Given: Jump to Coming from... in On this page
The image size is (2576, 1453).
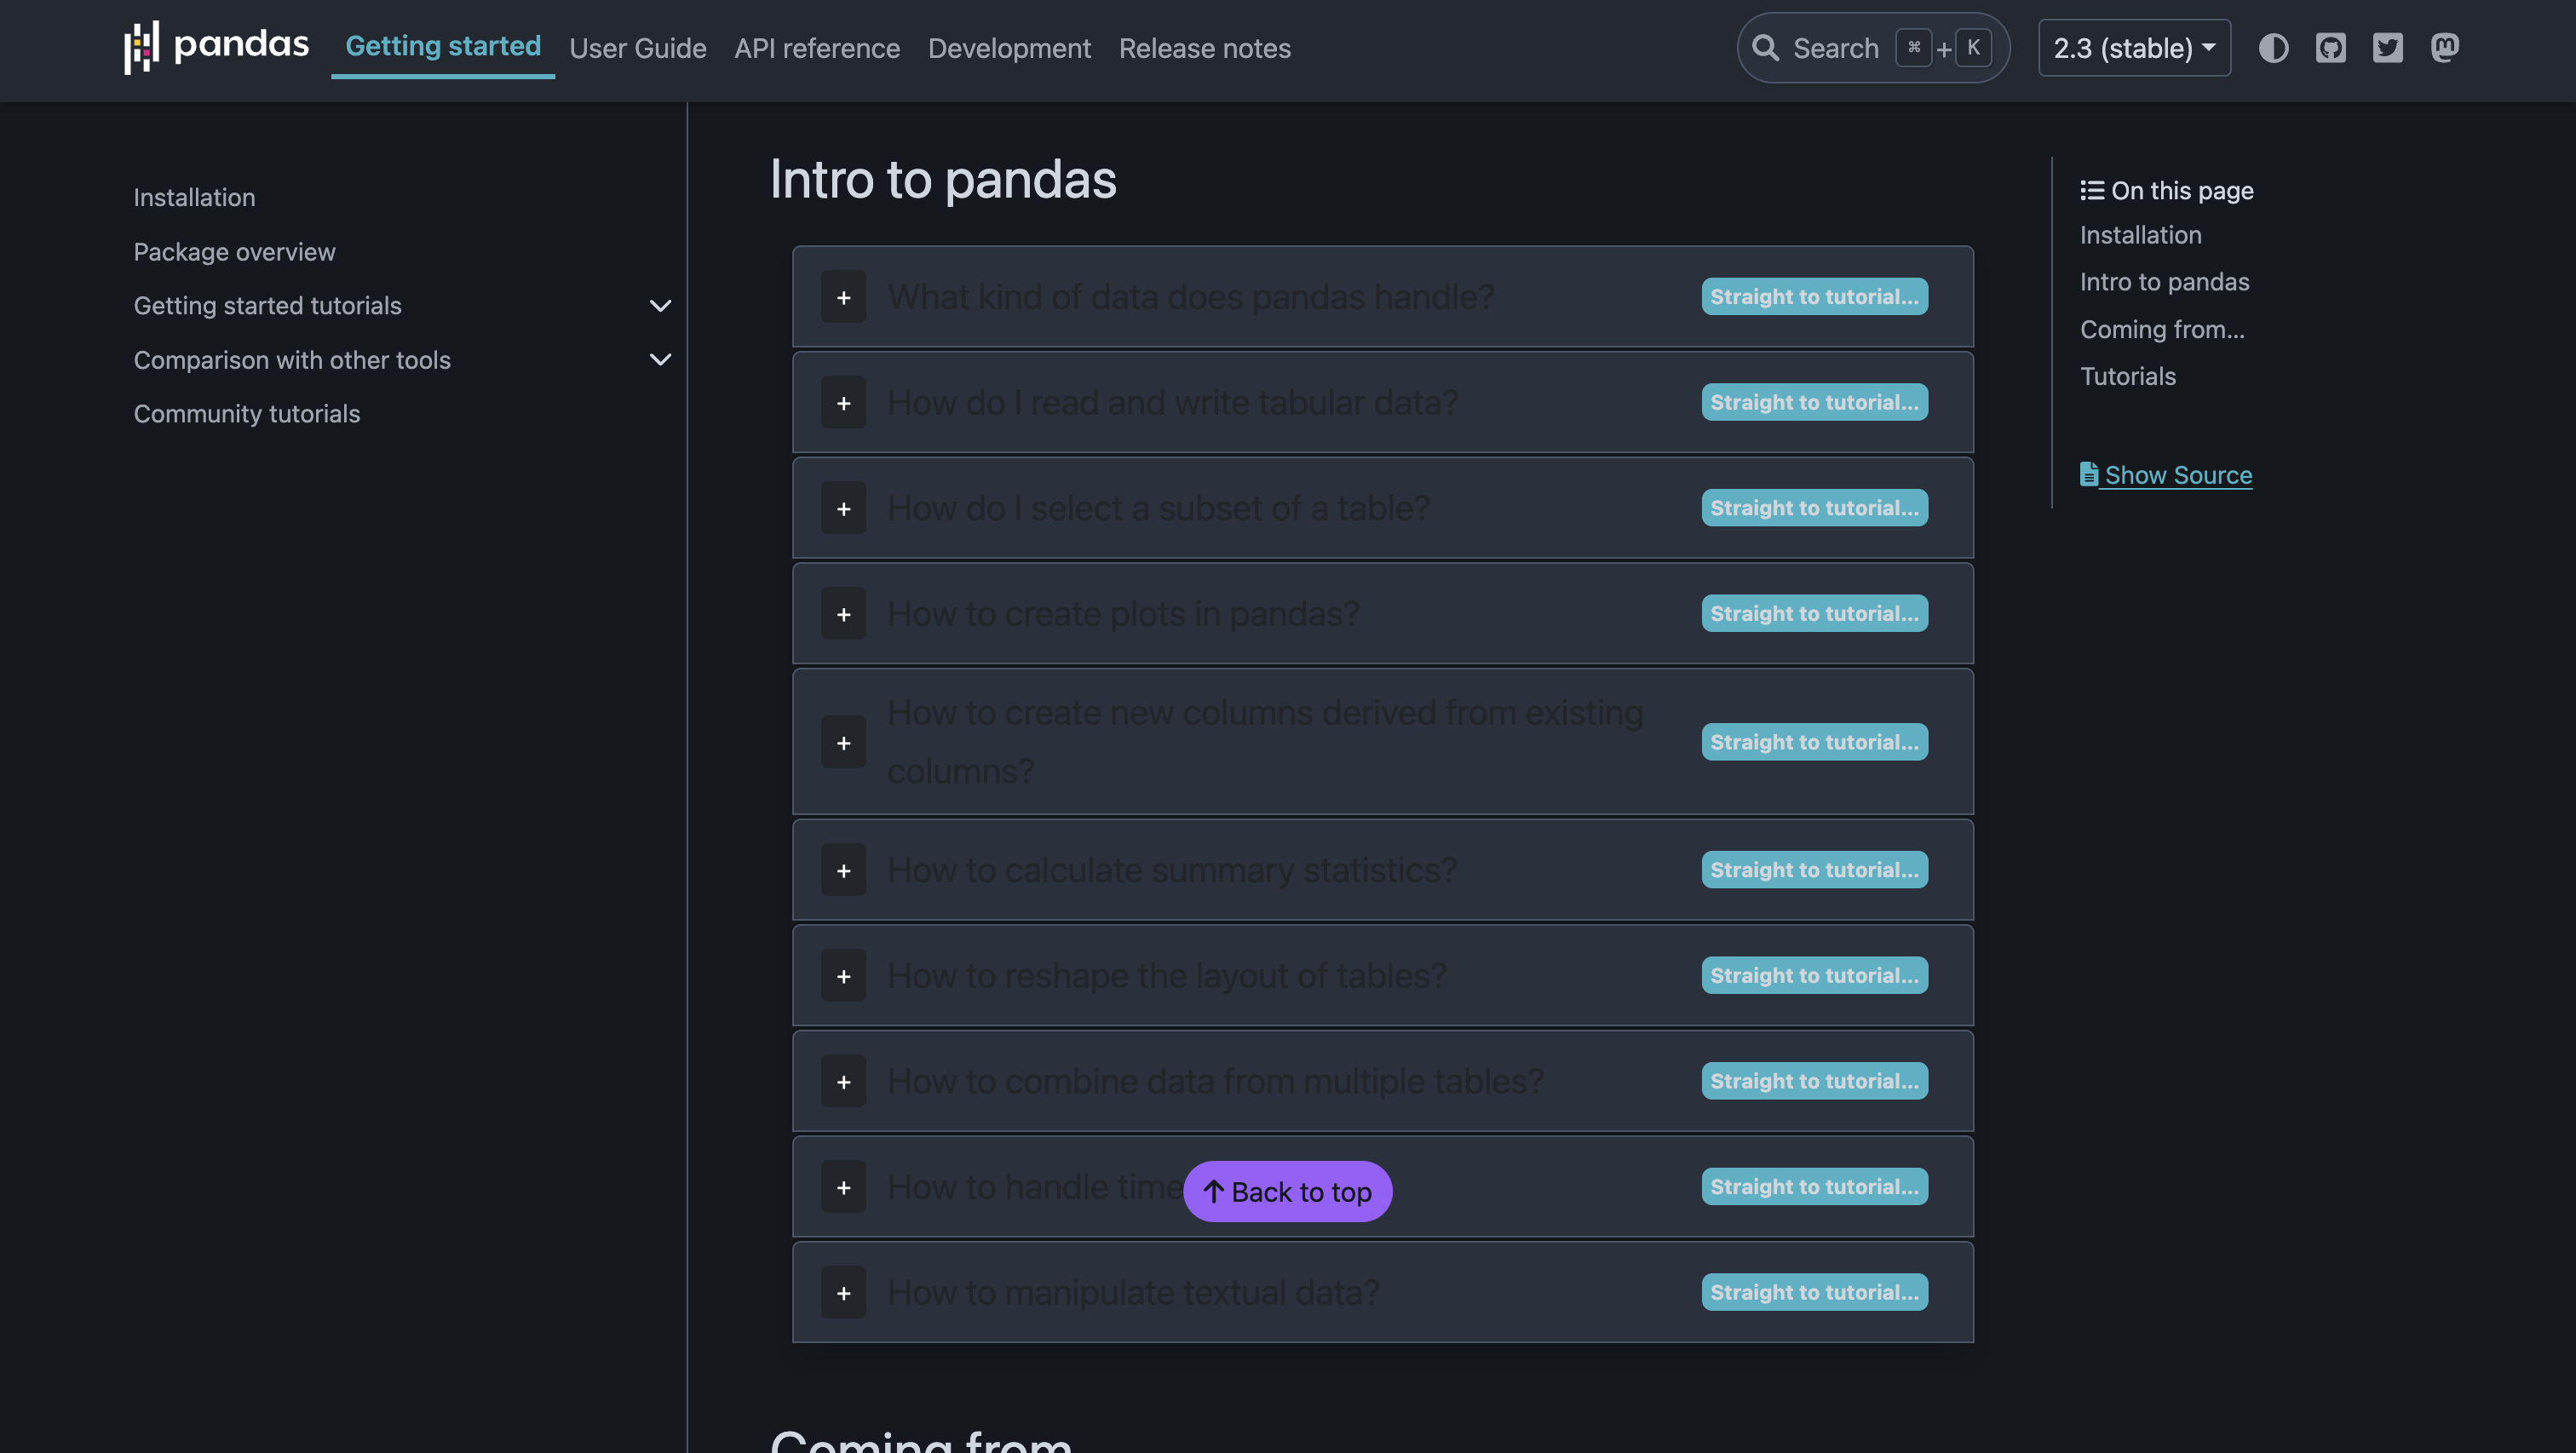Looking at the screenshot, I should 2162,329.
